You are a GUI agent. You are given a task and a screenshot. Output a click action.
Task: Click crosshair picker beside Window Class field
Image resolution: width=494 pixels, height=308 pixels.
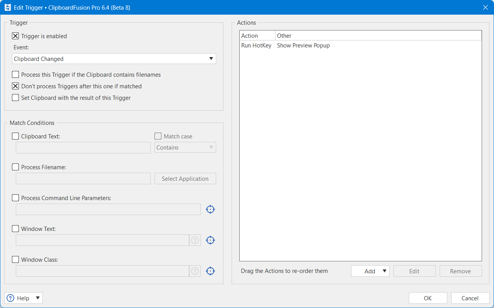coord(210,271)
